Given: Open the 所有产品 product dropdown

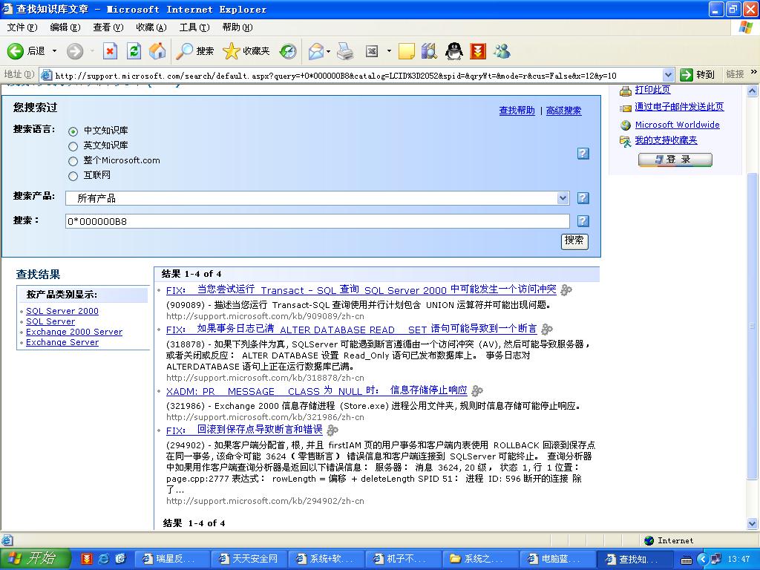Looking at the screenshot, I should click(317, 197).
